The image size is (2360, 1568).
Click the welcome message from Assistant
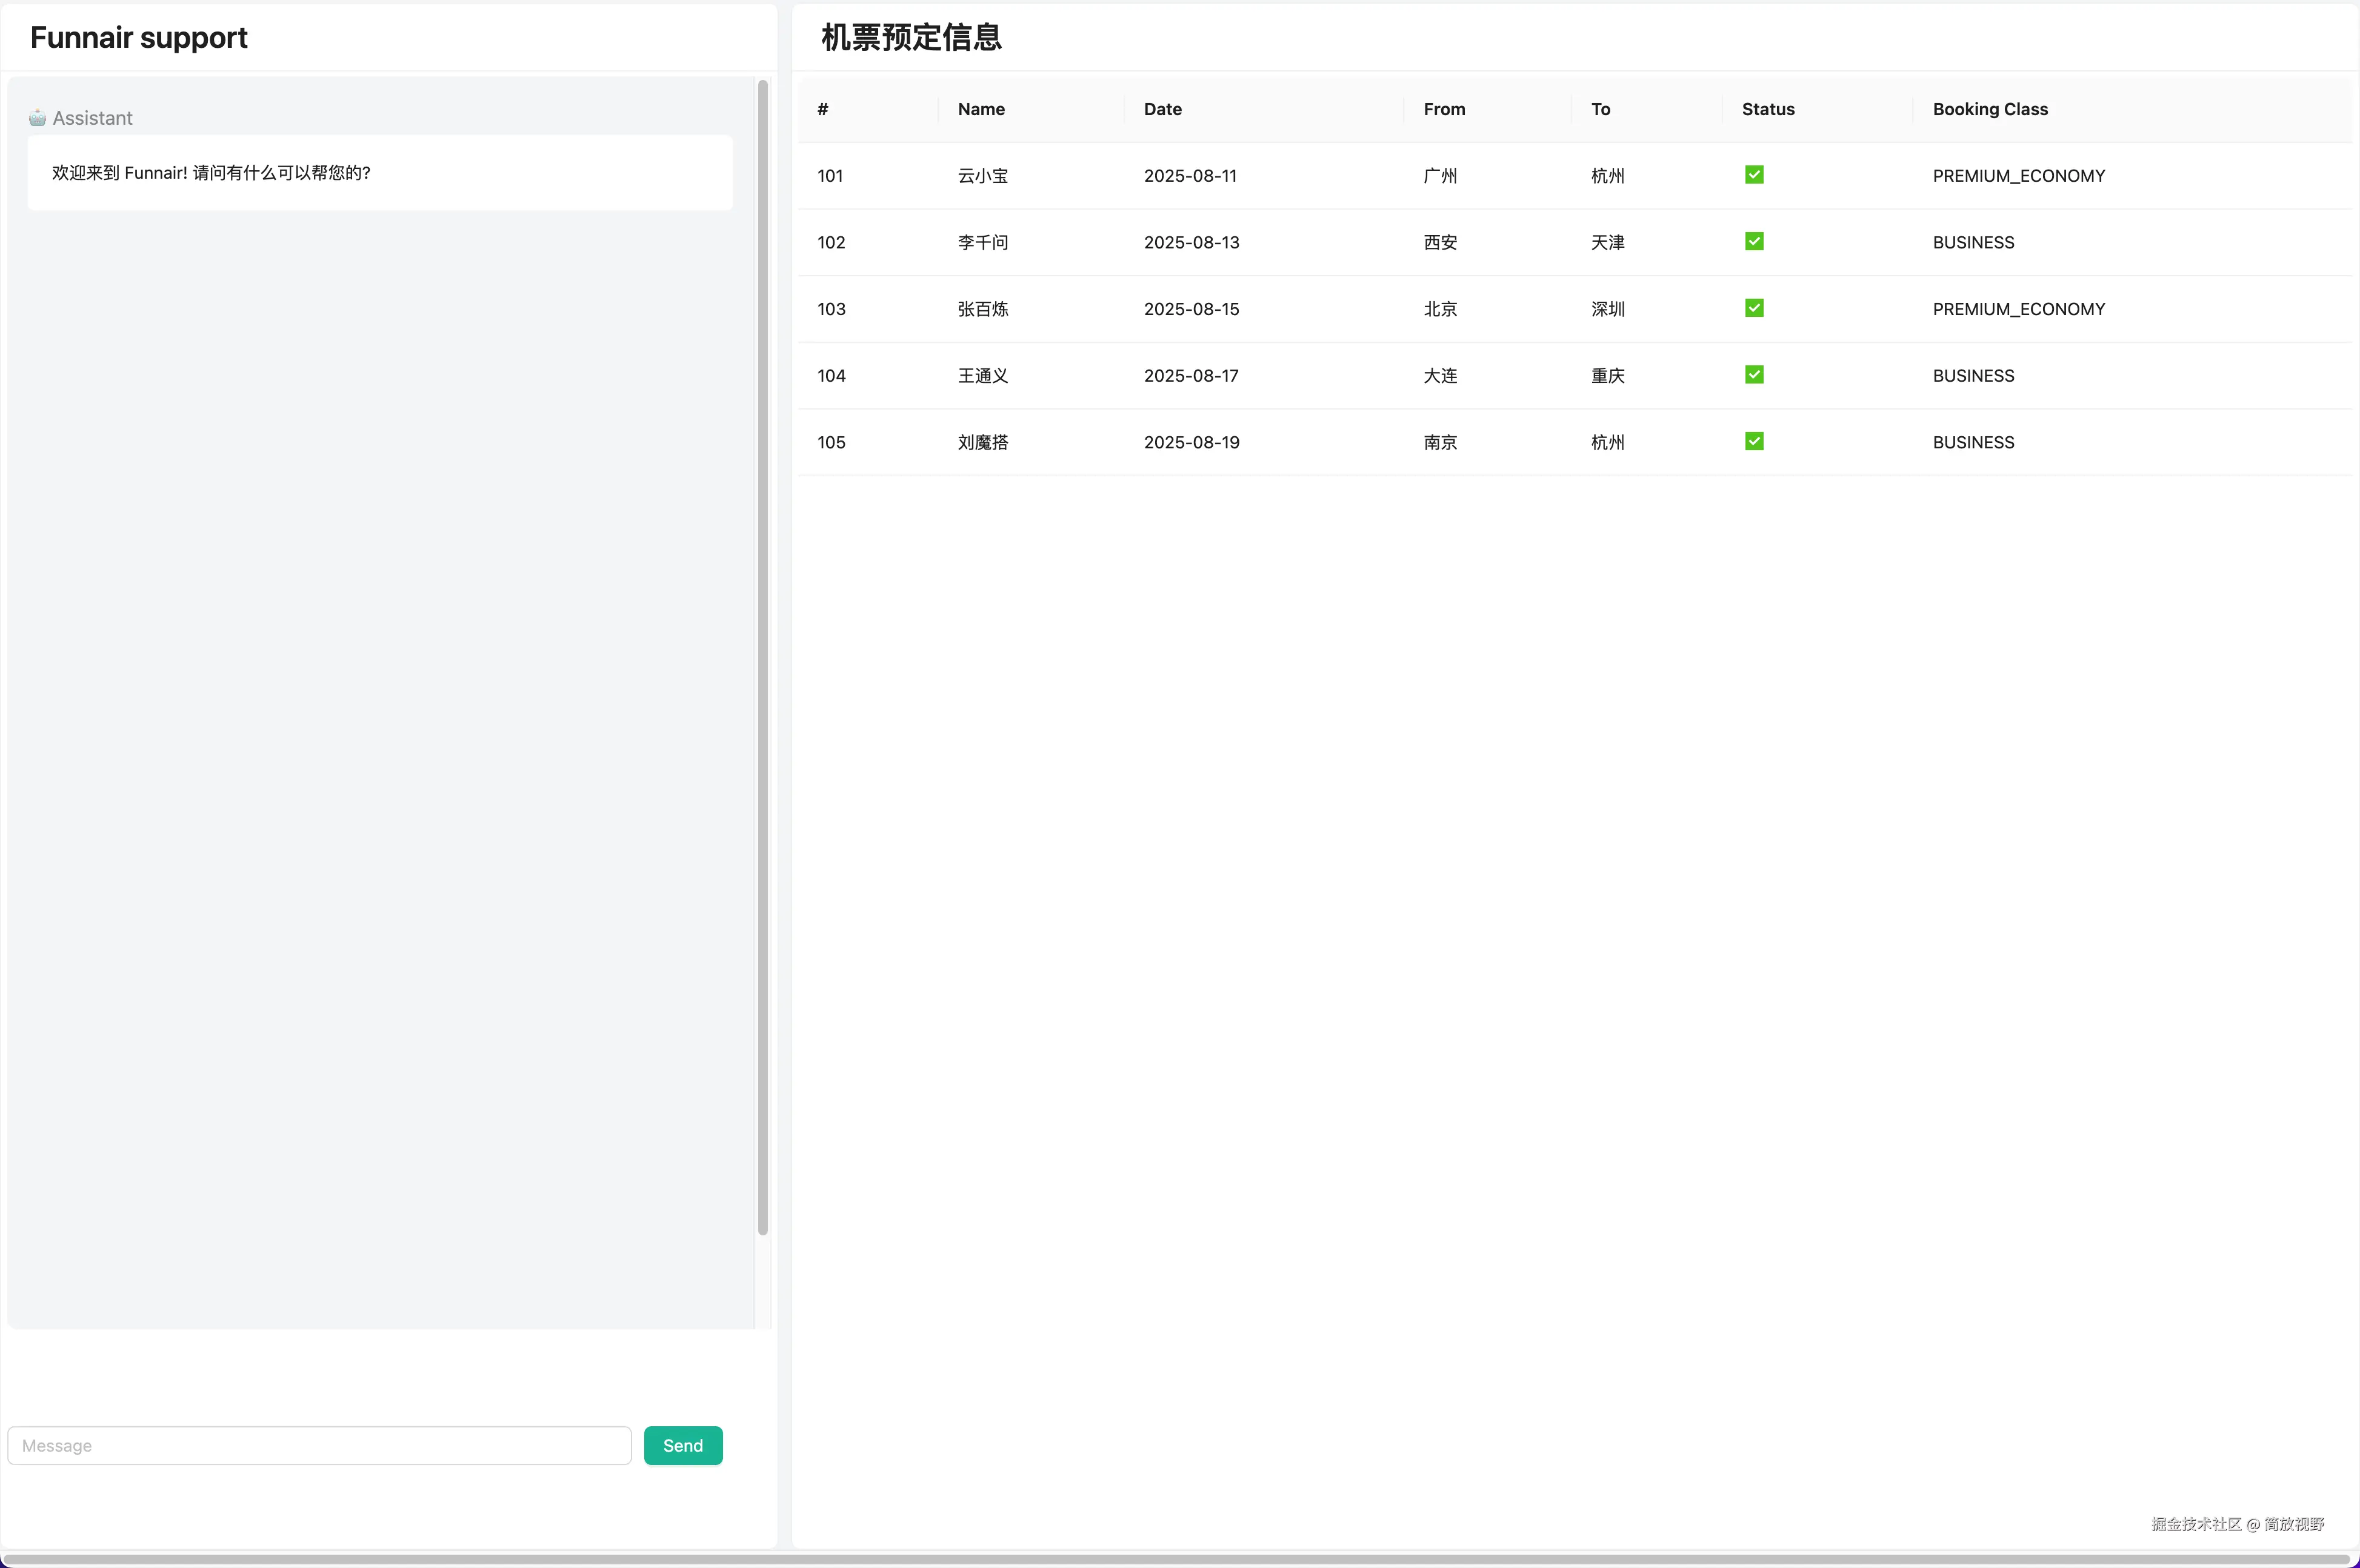pyautogui.click(x=211, y=173)
